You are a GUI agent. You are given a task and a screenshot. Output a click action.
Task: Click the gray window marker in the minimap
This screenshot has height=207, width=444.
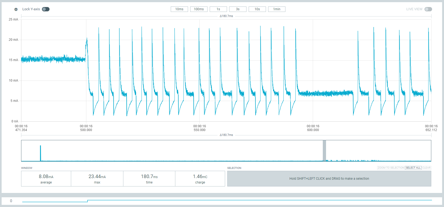click(324, 150)
